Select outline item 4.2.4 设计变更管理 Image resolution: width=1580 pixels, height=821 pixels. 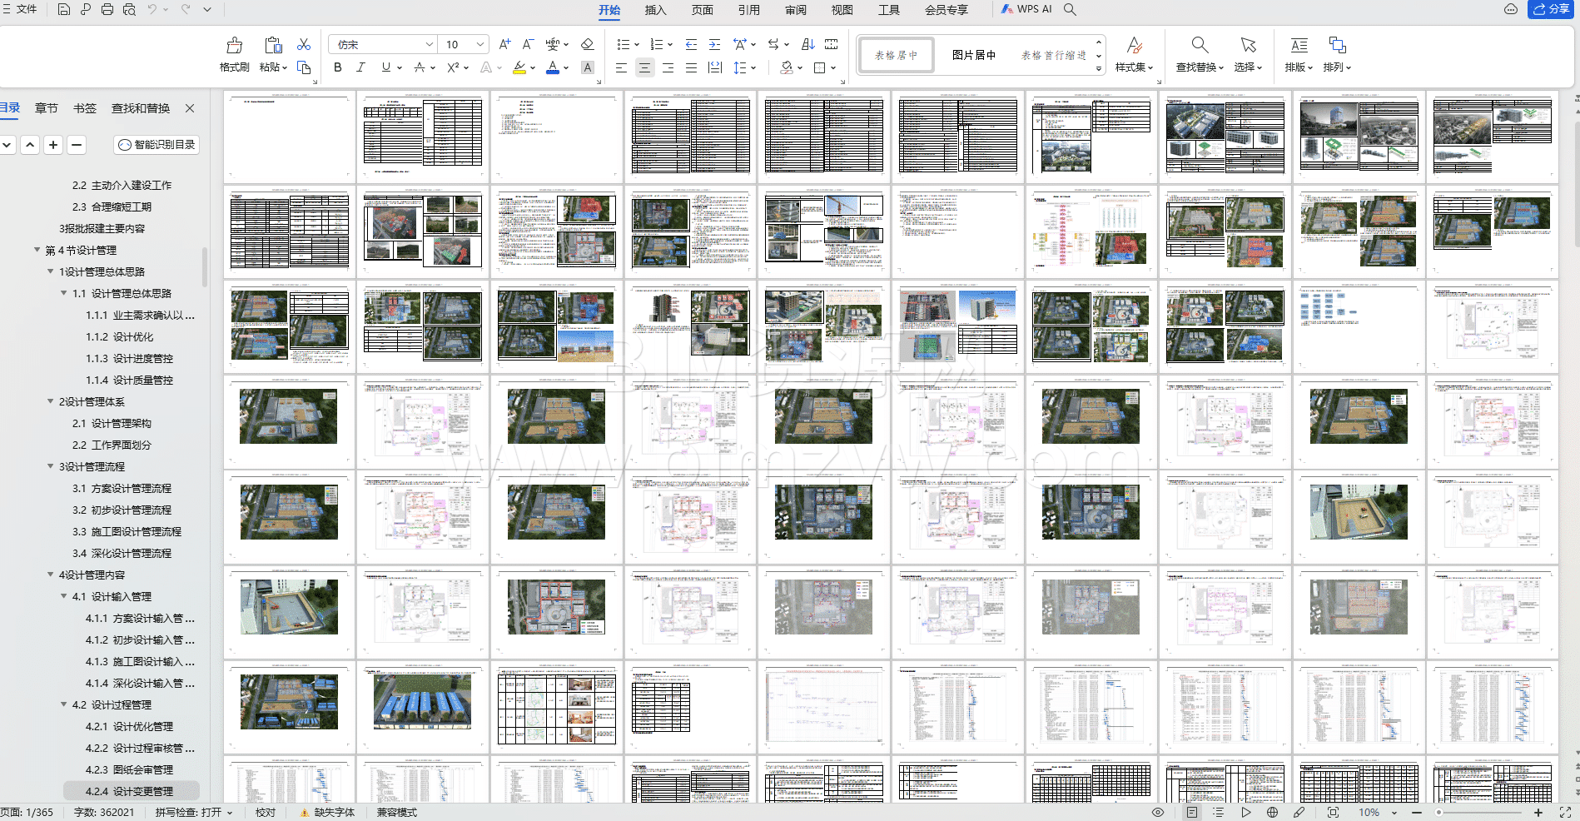[132, 791]
